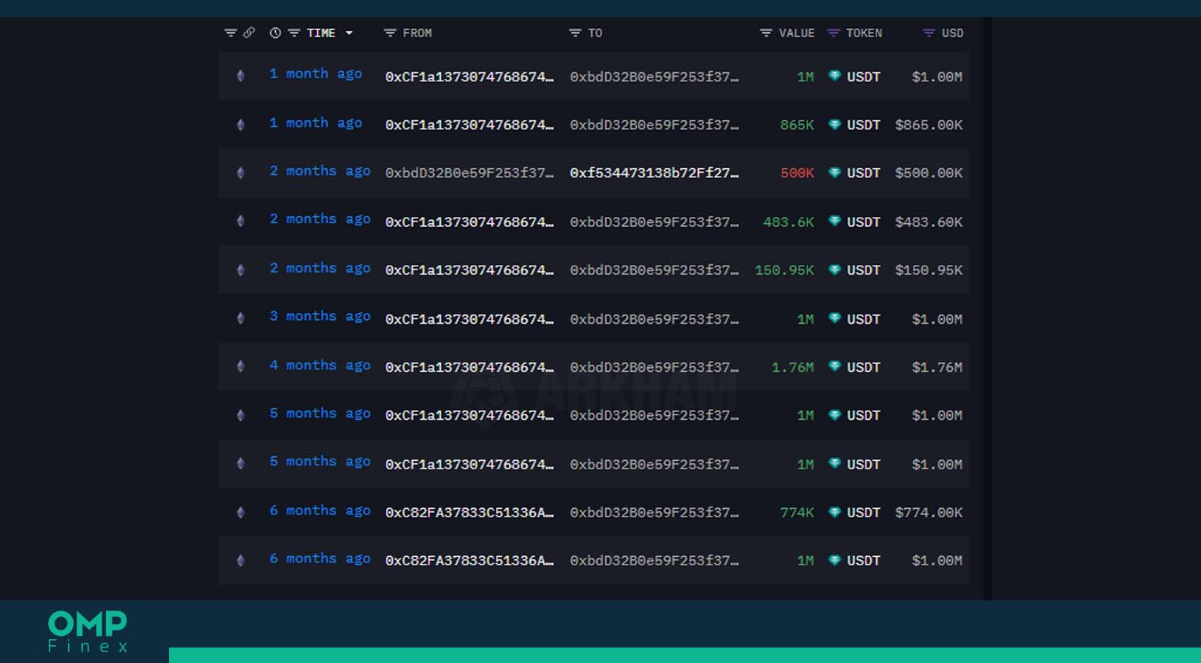Click Ethereum icon in the 865K row
Image resolution: width=1201 pixels, height=663 pixels.
240,124
